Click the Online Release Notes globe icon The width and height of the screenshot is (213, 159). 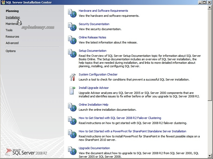point(72,40)
